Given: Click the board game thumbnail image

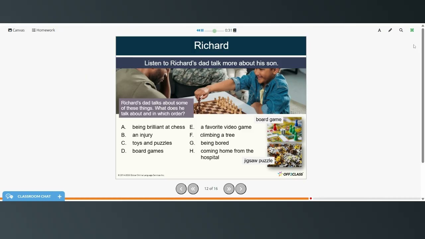Looking at the screenshot, I should pyautogui.click(x=285, y=129).
